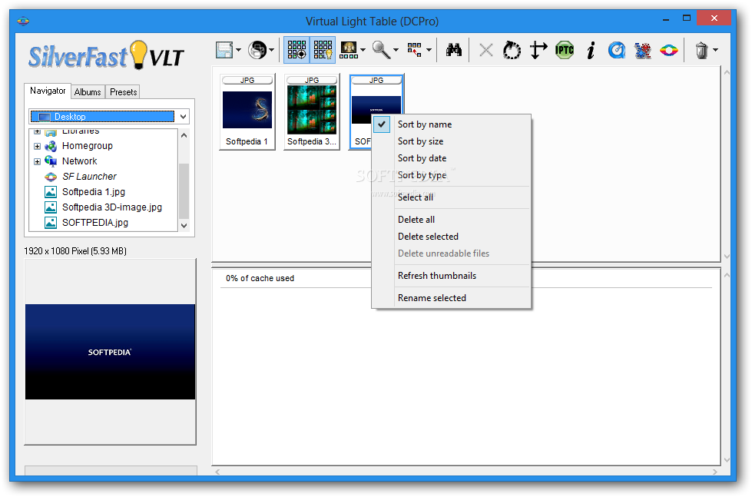
Task: Click Refresh thumbnails menu entry
Action: pyautogui.click(x=436, y=276)
